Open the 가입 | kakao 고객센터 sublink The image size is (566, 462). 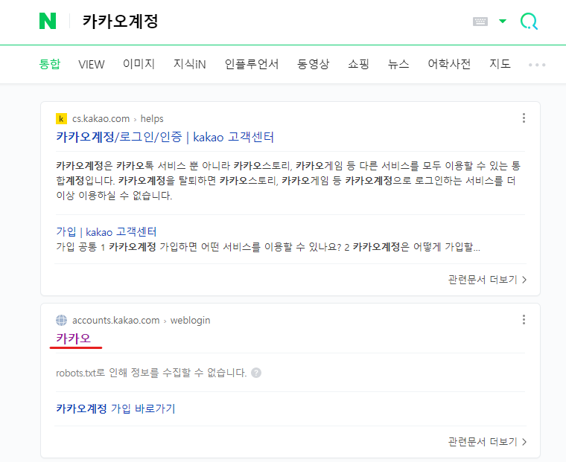coord(106,231)
